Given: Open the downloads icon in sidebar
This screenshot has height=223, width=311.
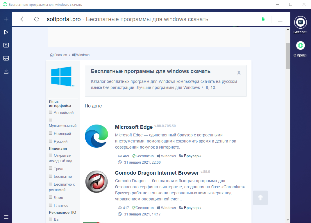Looking at the screenshot, I should tap(6, 71).
